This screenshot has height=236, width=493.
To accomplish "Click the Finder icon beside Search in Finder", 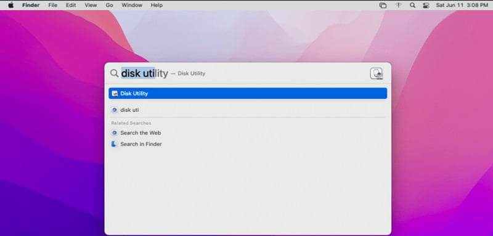I will click(115, 144).
